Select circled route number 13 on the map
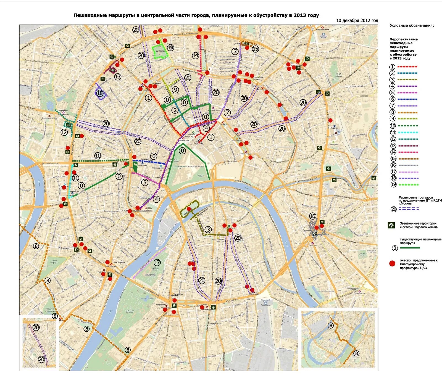This screenshot has width=442, height=383. [118, 76]
